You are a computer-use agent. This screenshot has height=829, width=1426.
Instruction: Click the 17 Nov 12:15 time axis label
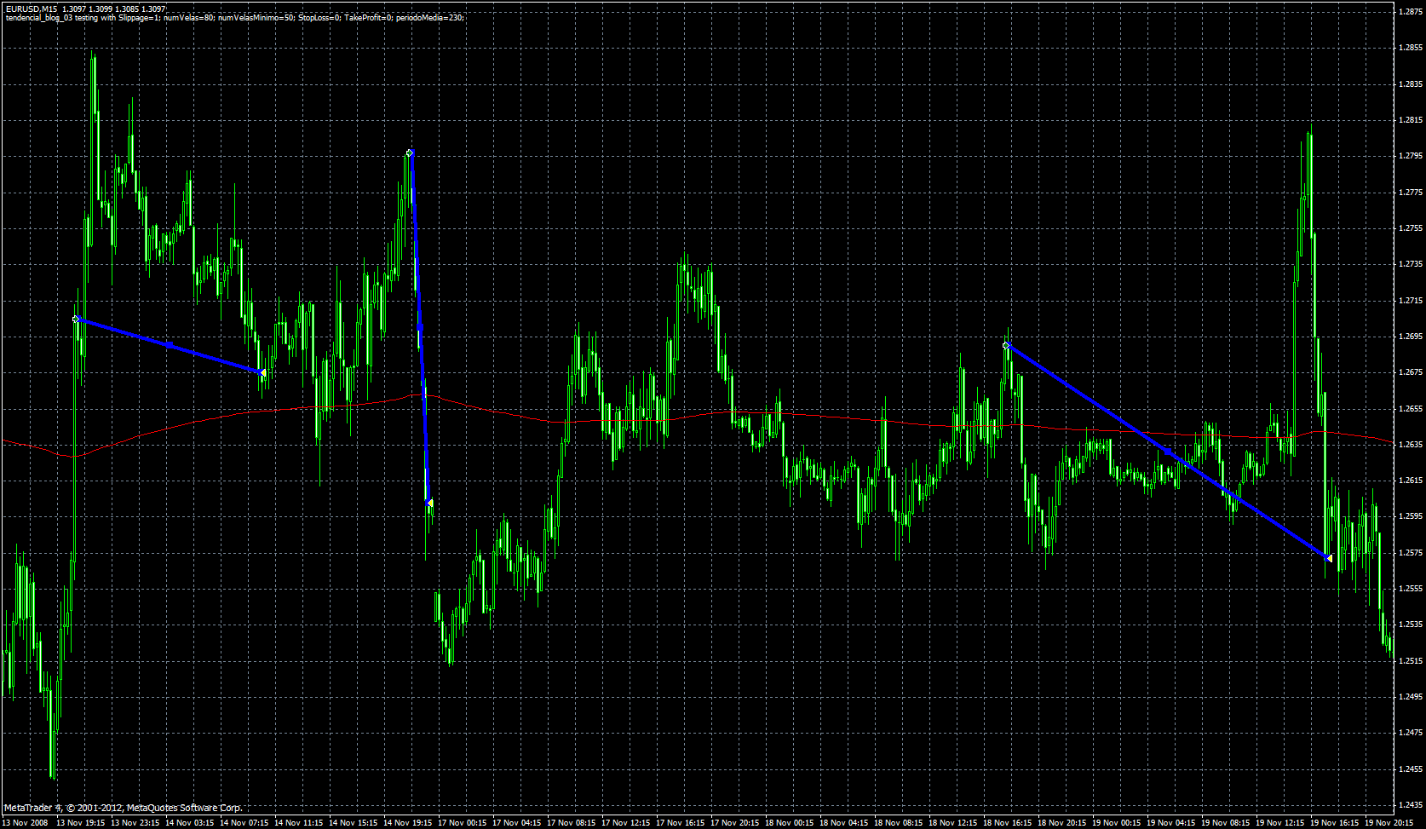[626, 823]
